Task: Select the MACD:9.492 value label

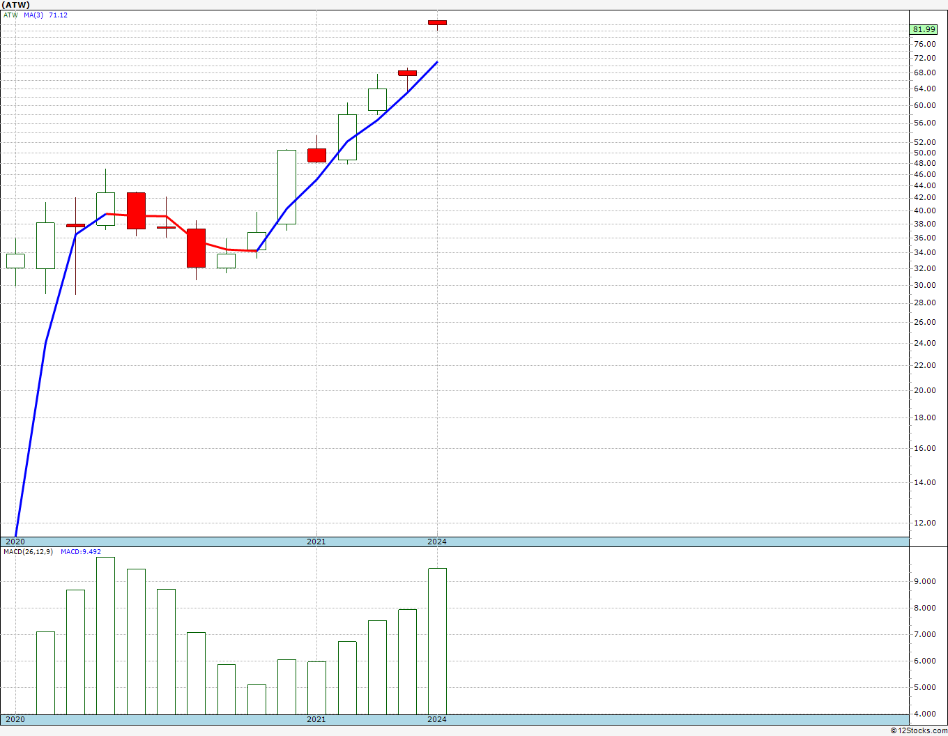Action: (80, 552)
